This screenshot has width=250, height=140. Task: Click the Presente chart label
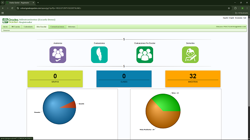pos(37,112)
